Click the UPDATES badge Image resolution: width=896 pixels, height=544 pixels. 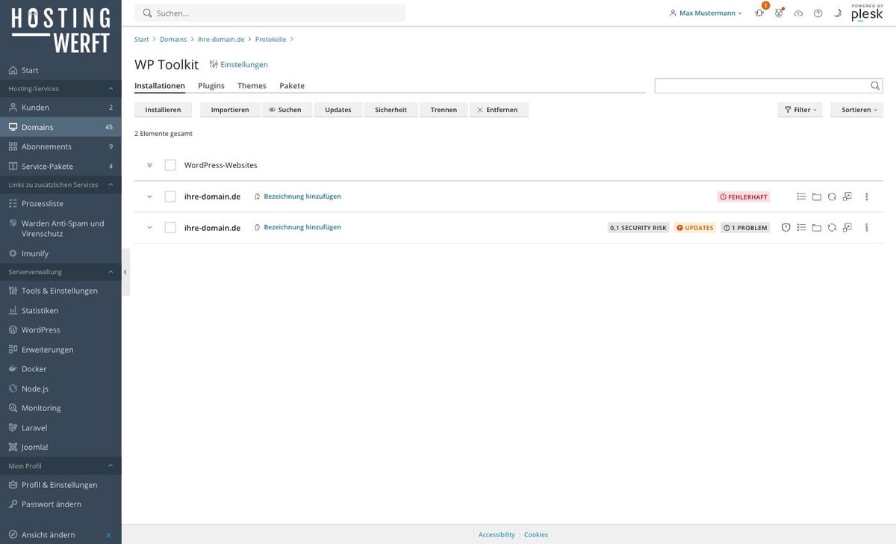point(695,228)
